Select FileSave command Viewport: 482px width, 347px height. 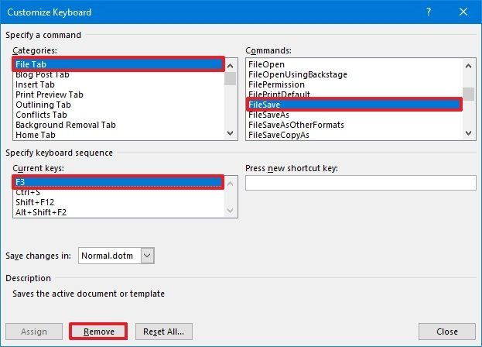coord(354,105)
